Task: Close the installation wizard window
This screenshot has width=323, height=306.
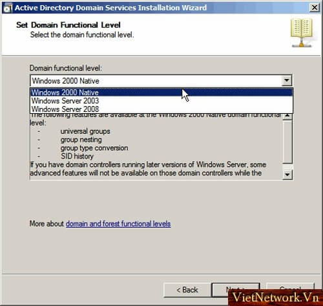Action: (315, 8)
